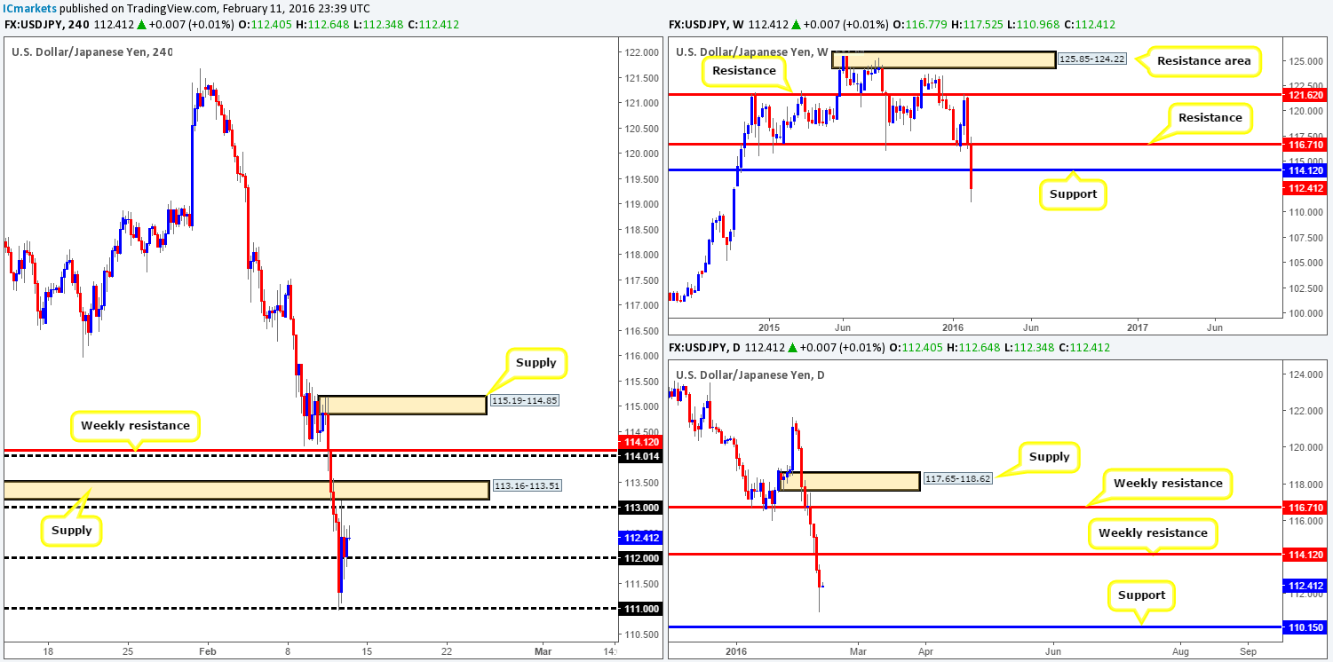Click Supply callout on daily chart

coord(1051,458)
